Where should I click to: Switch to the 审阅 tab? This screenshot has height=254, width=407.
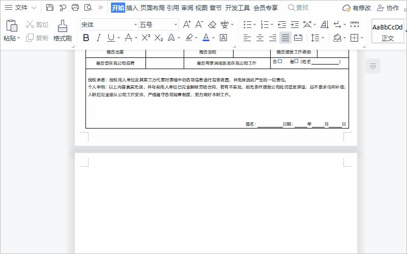coord(187,8)
